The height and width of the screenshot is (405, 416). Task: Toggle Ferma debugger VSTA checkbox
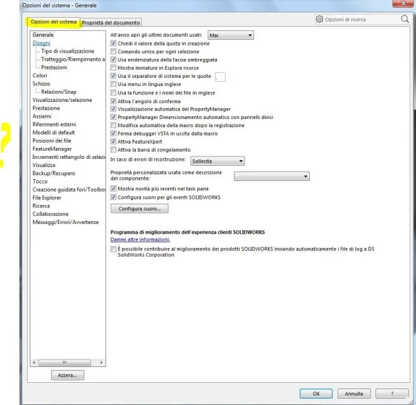113,134
